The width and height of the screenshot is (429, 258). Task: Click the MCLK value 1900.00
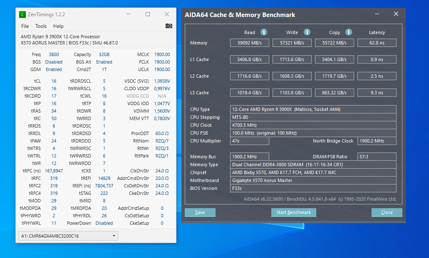tap(162, 55)
